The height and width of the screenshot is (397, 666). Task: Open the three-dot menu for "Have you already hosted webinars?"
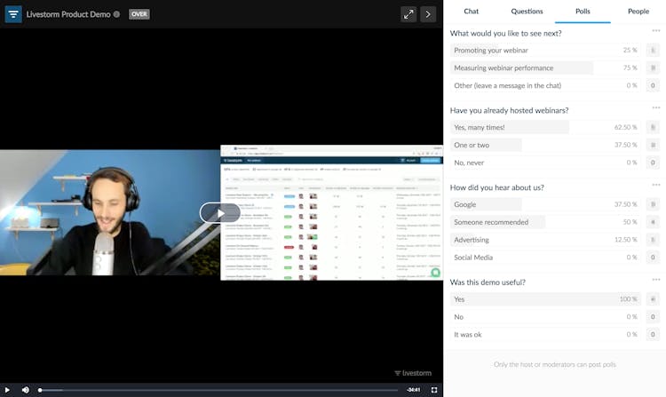[656, 108]
